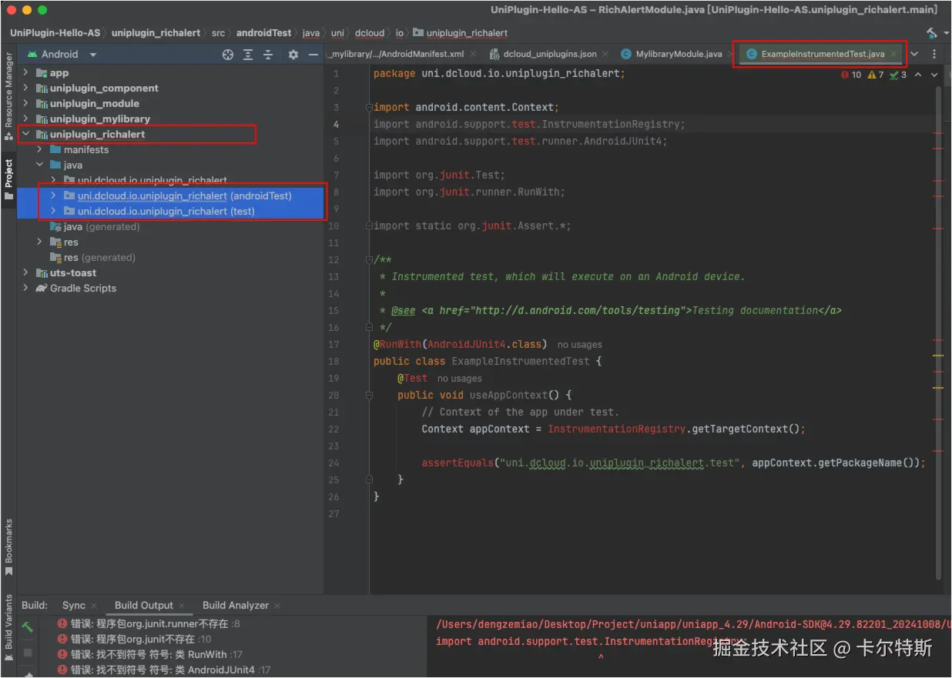Viewport: 952px width, 678px height.
Task: Click the macOS green zoom window button
Action: click(x=42, y=10)
